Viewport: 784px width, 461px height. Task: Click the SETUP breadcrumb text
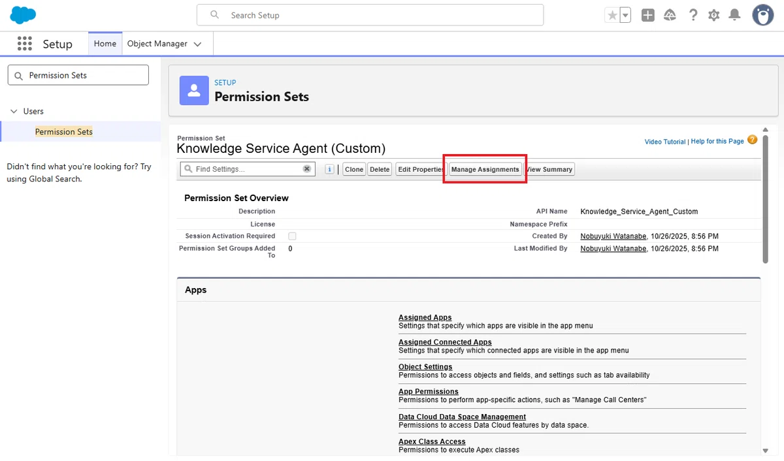click(225, 83)
